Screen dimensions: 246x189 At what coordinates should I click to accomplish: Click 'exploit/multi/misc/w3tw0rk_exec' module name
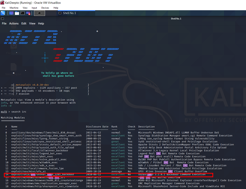pyautogui.click(x=34, y=162)
